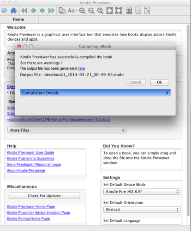The image size is (191, 231).
Task: Open Kindle Previewer Home Page link
Action: coord(31,207)
